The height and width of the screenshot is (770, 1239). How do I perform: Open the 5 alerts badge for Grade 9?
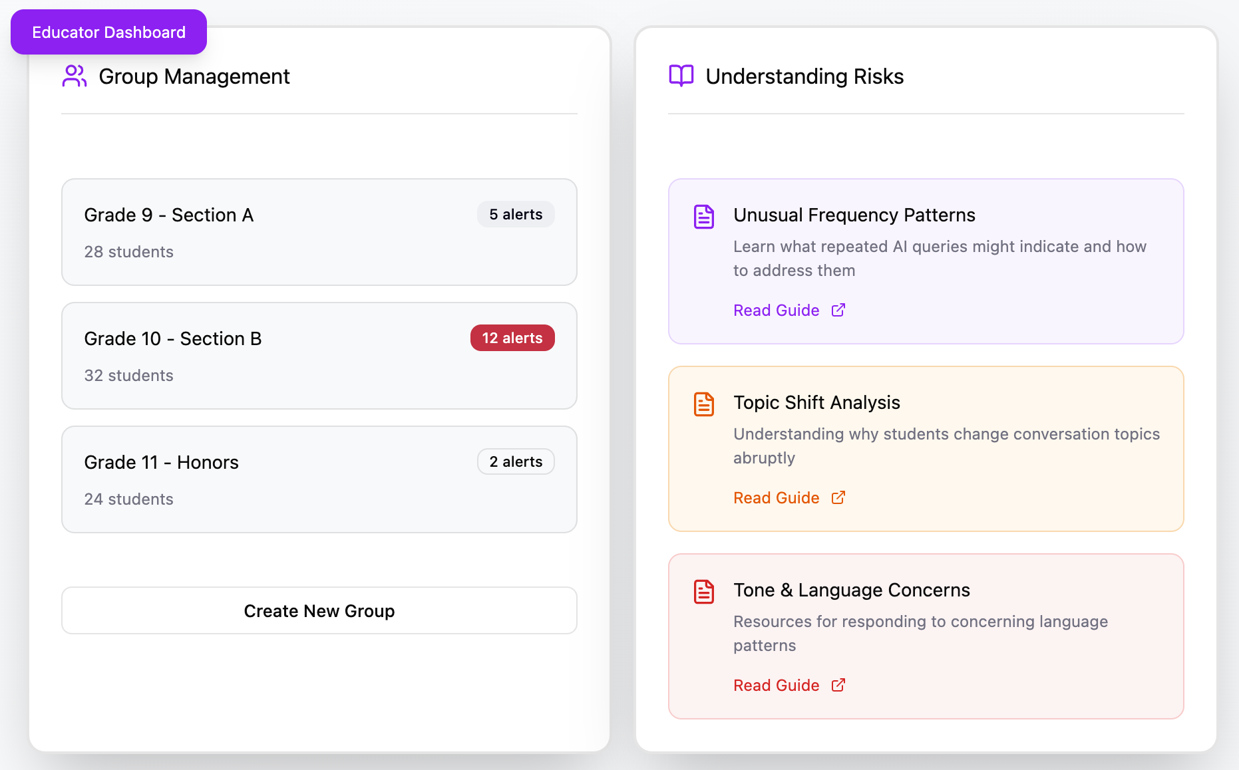point(516,214)
